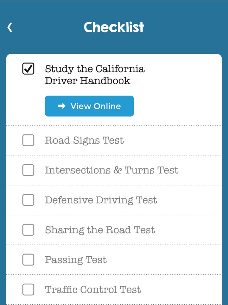Enable the Sharing the Road Test checkbox
The width and height of the screenshot is (228, 305).
(28, 230)
